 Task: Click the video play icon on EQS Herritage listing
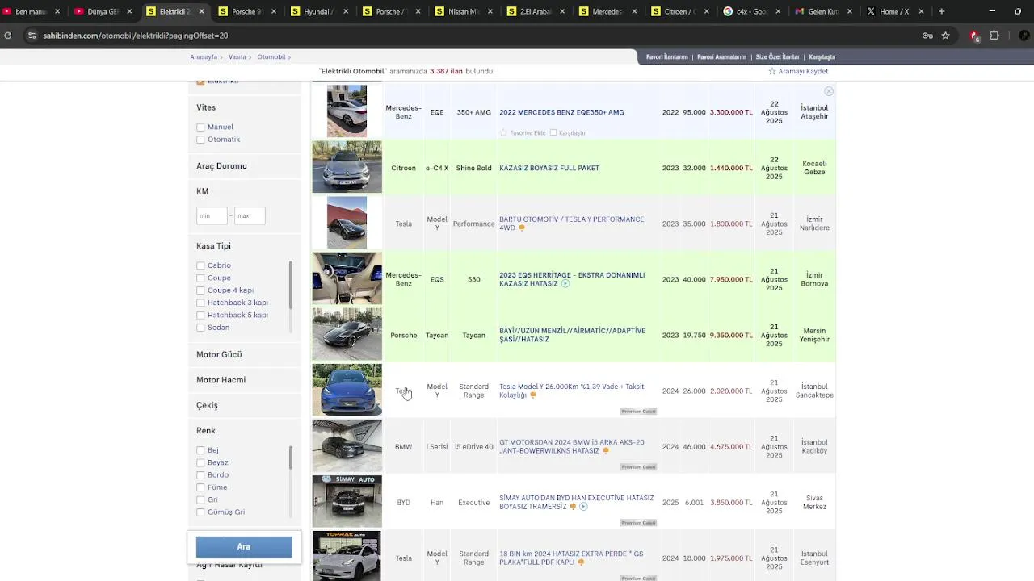[x=565, y=283]
